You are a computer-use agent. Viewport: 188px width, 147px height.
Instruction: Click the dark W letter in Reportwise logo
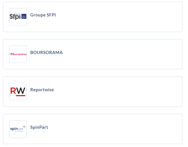(x=21, y=91)
